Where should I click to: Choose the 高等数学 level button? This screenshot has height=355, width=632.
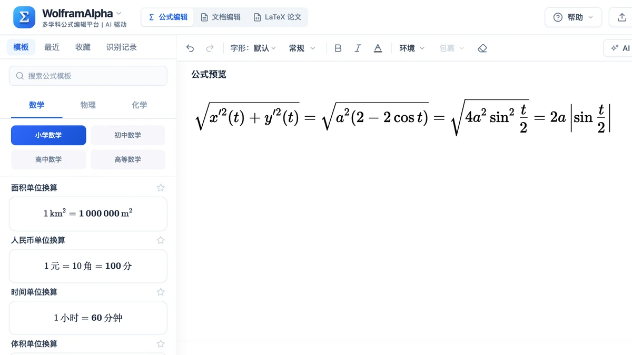pyautogui.click(x=128, y=159)
